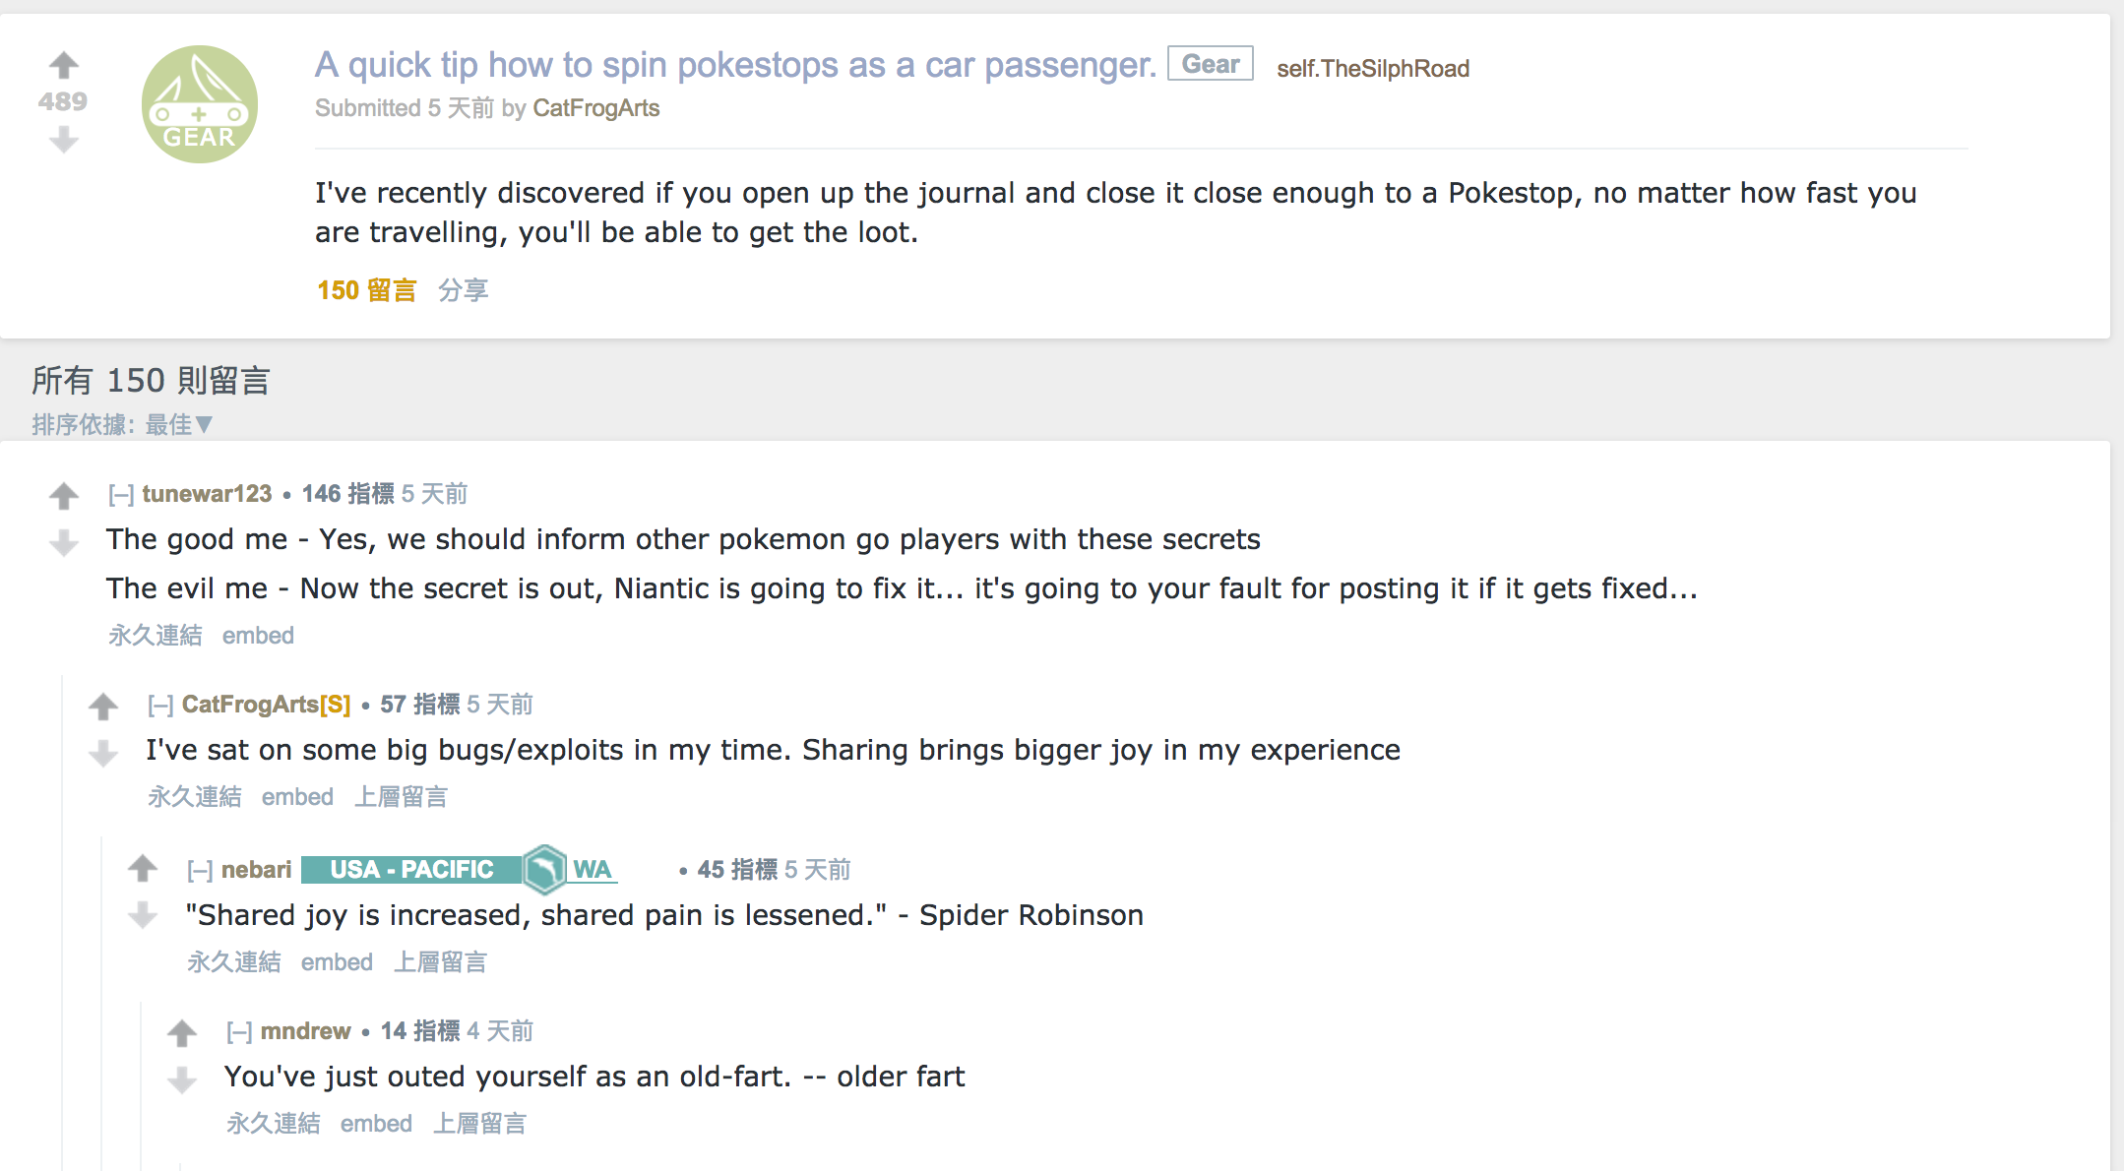Upvote mndrew's old-fart comment

pyautogui.click(x=182, y=1033)
